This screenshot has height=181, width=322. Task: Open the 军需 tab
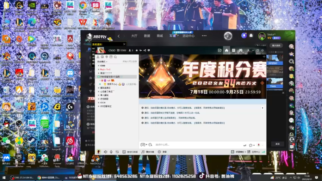tap(173, 36)
